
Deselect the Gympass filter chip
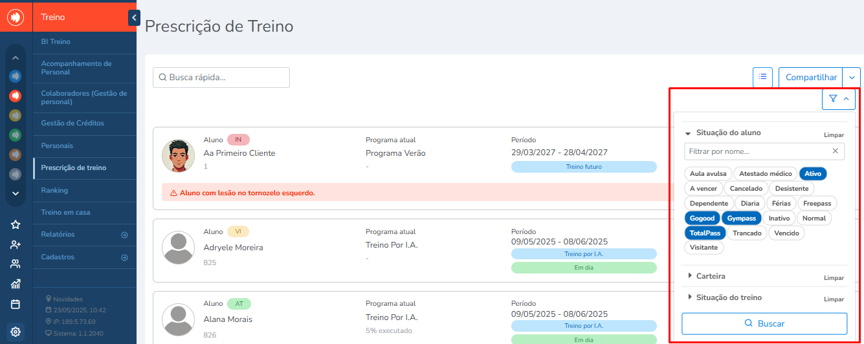click(741, 218)
